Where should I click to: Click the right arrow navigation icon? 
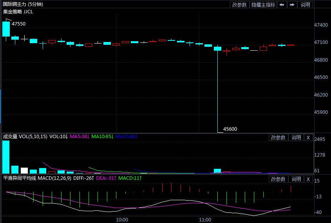pos(292,5)
